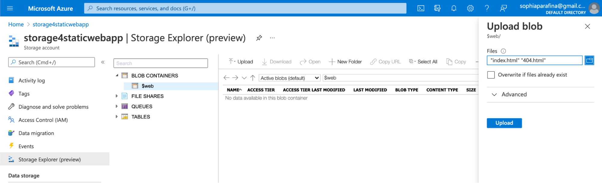Collapse the BLOB CONTAINERS tree node
602x183 pixels.
117,76
